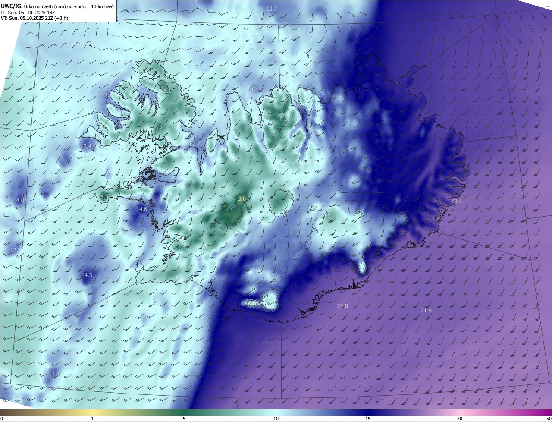Select the 5.2 value label

(x=159, y=127)
